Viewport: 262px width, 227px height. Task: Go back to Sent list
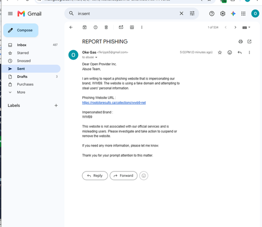(x=71, y=27)
